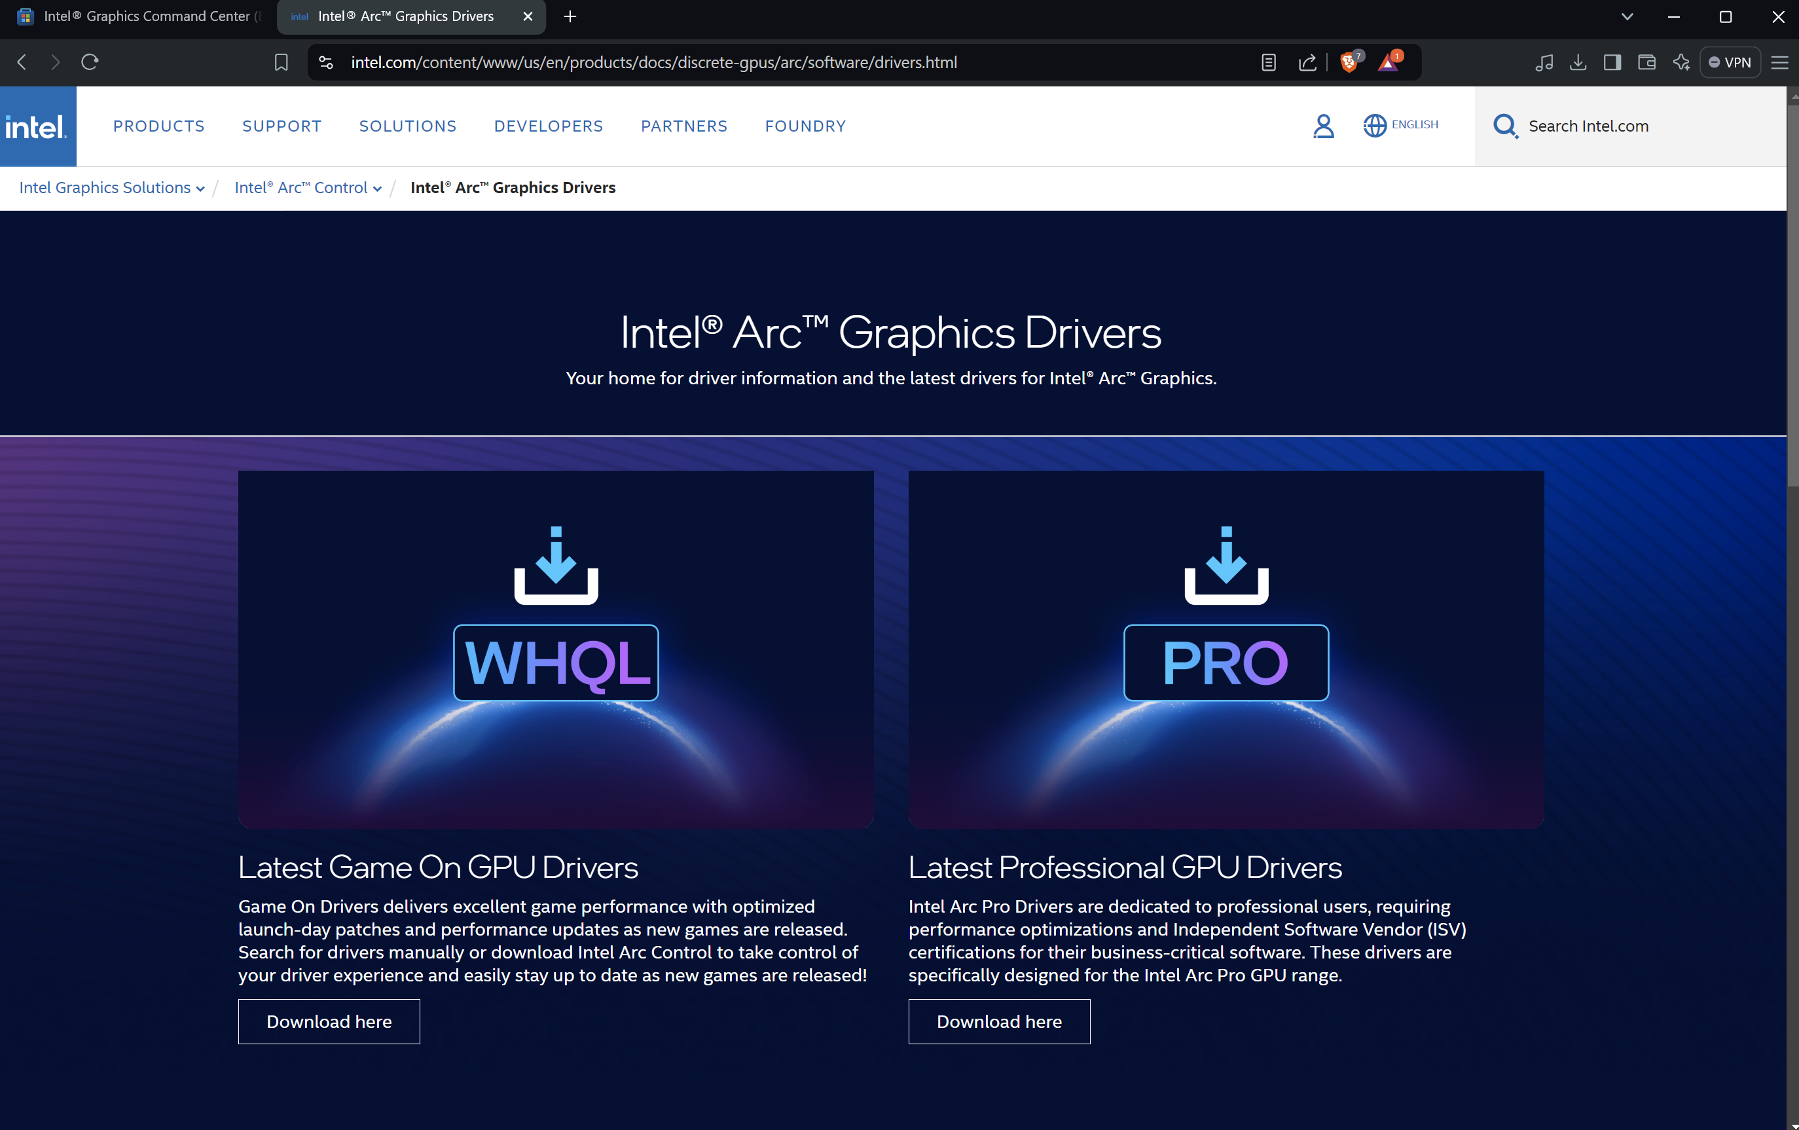Open reader mode icon in address bar
Image resolution: width=1799 pixels, height=1130 pixels.
(x=1269, y=63)
